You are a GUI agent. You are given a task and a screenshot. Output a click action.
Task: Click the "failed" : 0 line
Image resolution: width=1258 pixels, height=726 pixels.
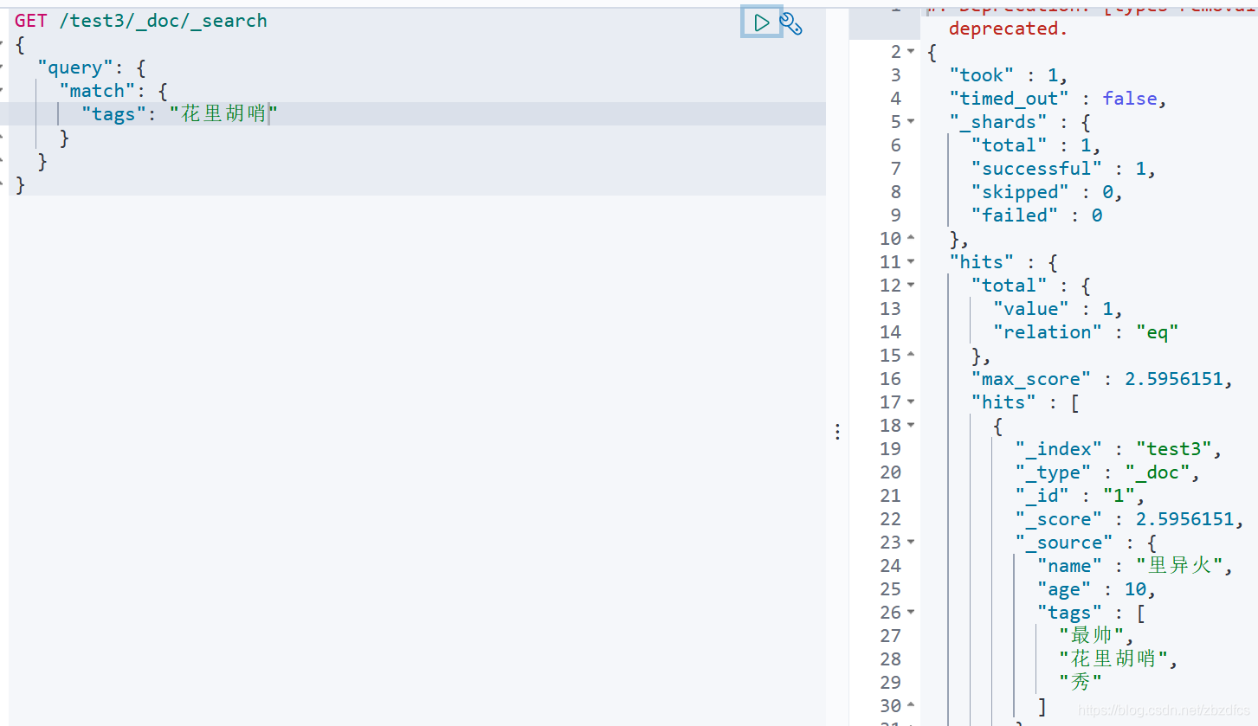1036,215
